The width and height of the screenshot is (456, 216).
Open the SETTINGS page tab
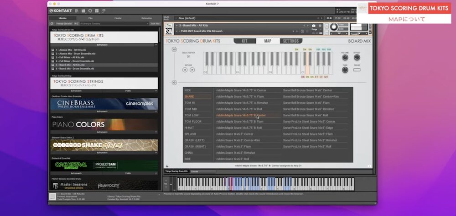291,41
